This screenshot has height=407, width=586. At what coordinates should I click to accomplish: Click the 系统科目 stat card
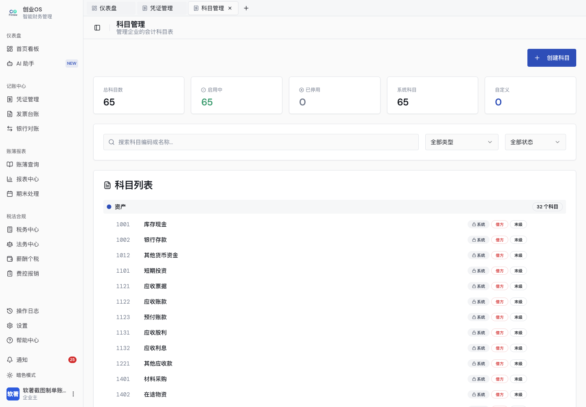click(433, 95)
